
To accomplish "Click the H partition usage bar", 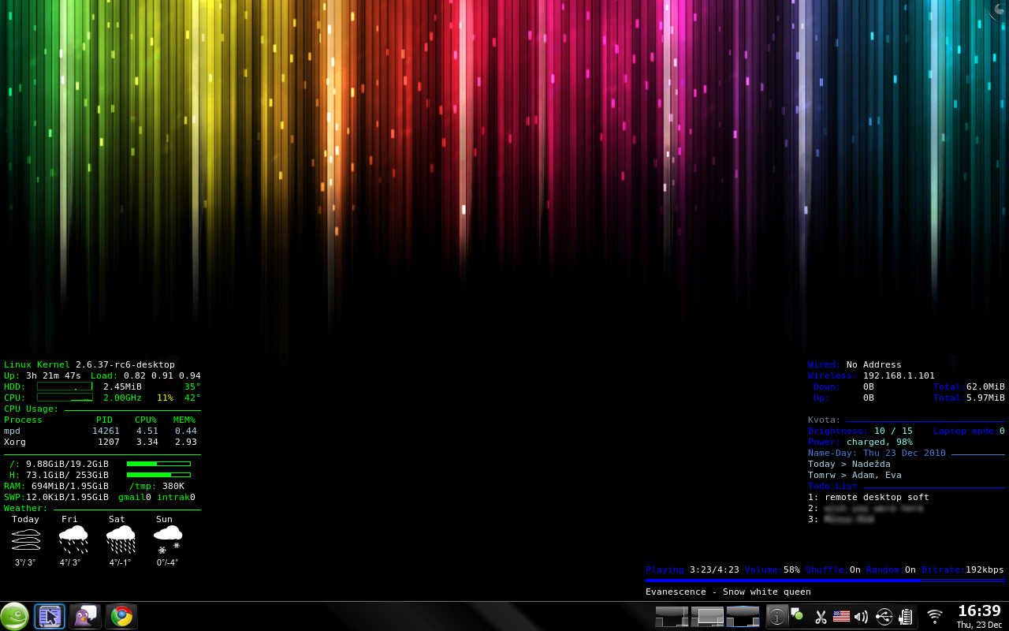I will (x=158, y=475).
